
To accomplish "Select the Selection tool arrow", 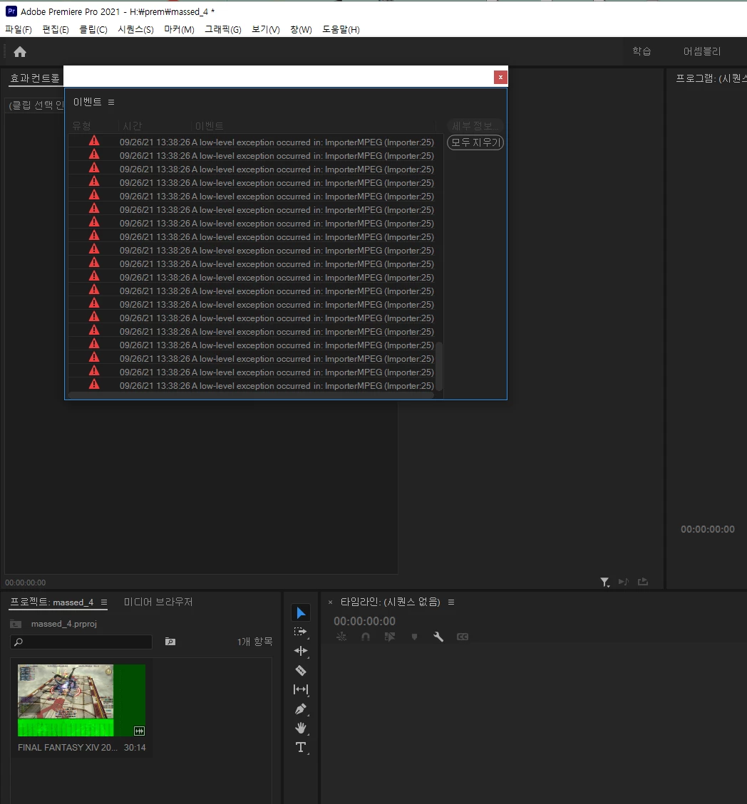I will (302, 612).
